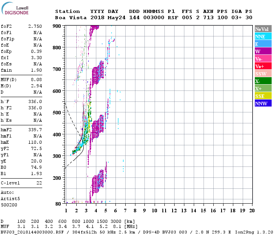
Task: Click the foEp value 0.39
Action: [36, 51]
